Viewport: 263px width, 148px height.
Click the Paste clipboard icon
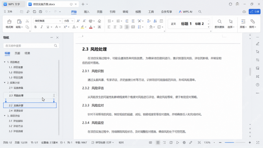pyautogui.click(x=19, y=22)
